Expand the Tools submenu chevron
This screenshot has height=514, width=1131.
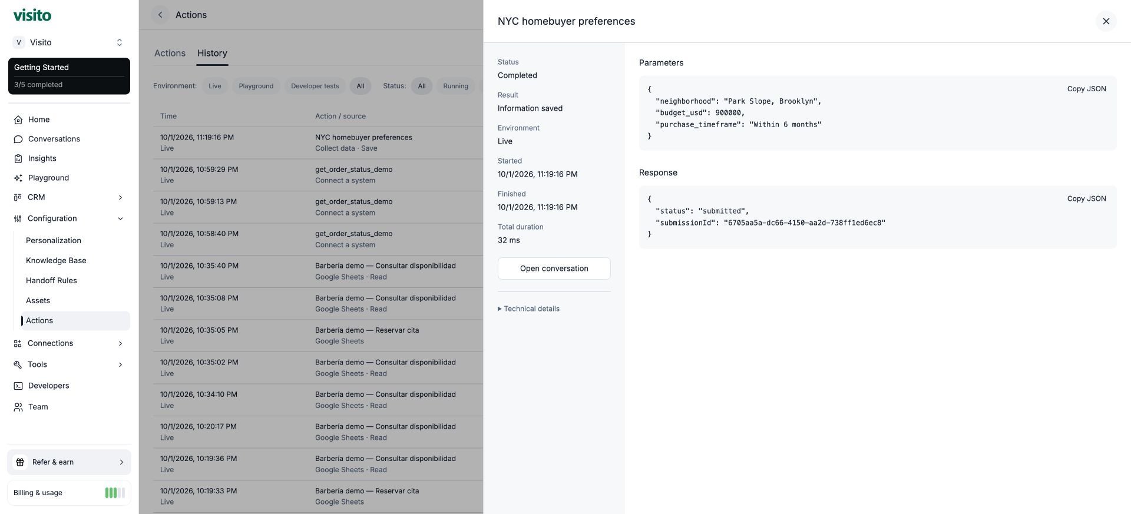pos(120,364)
